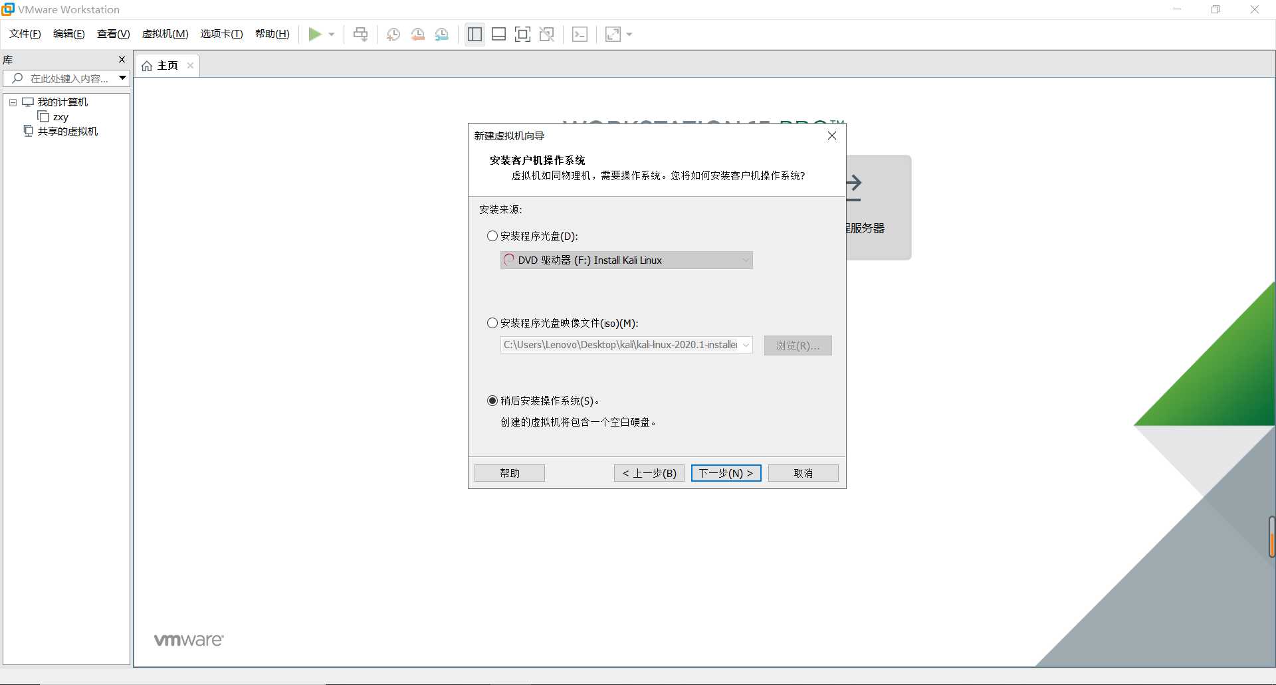
Task: Click the VMware Workstation title bar icon
Action: point(8,9)
